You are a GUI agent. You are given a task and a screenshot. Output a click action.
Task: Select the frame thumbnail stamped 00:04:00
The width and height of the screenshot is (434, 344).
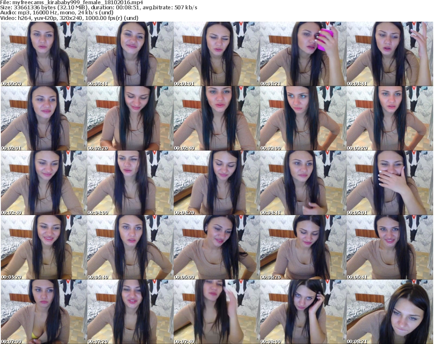131,183
